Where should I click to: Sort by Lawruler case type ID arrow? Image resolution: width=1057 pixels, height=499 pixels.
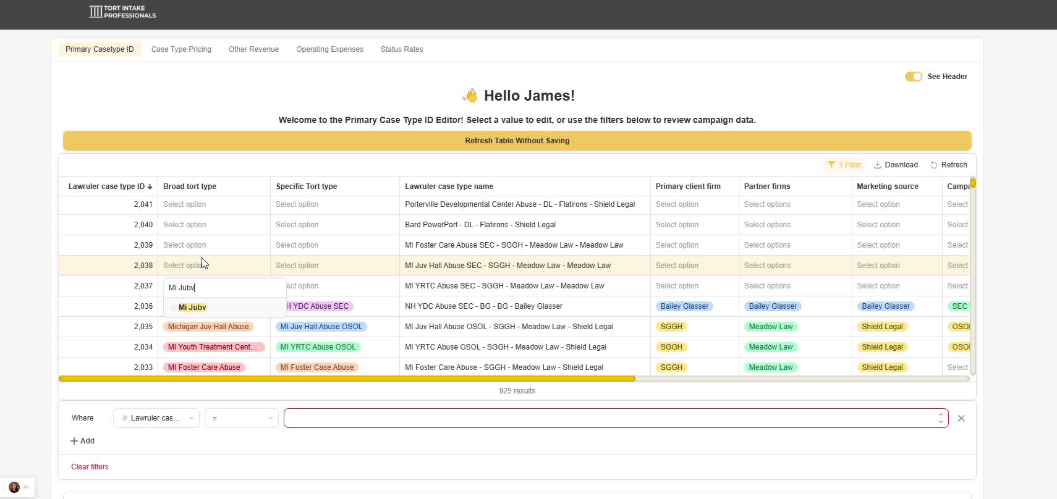[150, 187]
